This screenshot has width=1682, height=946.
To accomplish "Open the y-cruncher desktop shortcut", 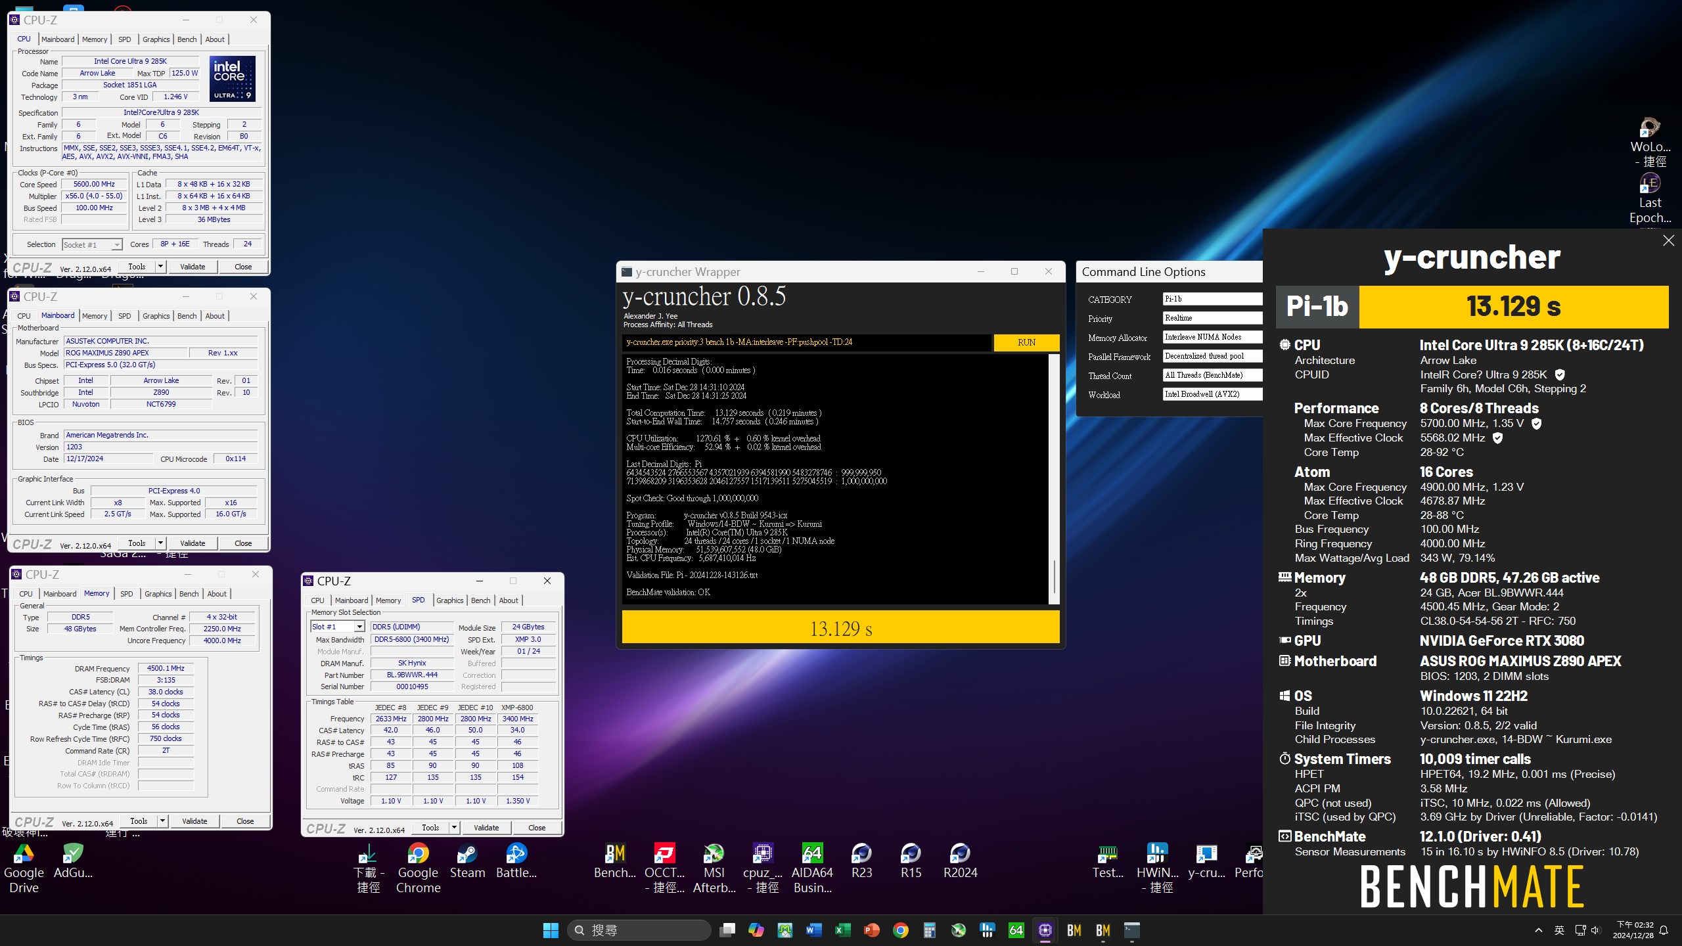I will pyautogui.click(x=1206, y=861).
